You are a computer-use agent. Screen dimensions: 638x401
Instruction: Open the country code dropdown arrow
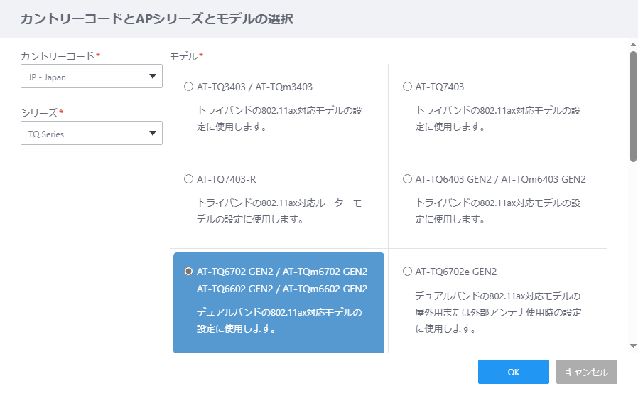click(153, 77)
